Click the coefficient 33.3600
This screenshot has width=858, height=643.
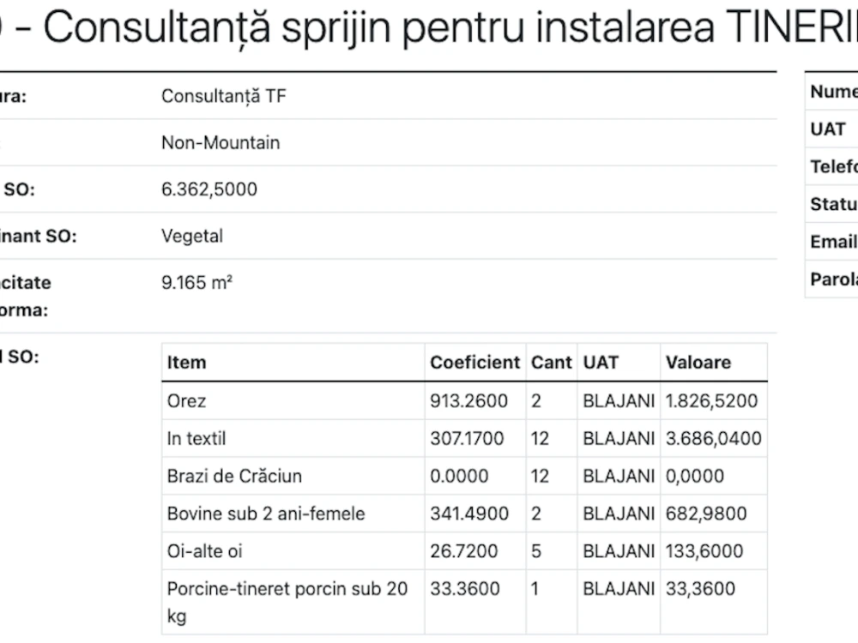tap(464, 589)
